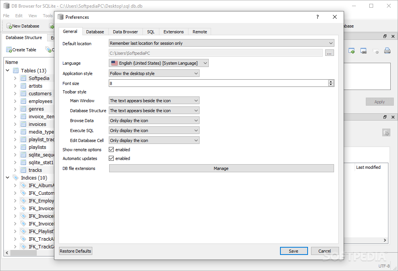The width and height of the screenshot is (398, 271).
Task: Click the New Database toolbar icon
Action: 9,26
